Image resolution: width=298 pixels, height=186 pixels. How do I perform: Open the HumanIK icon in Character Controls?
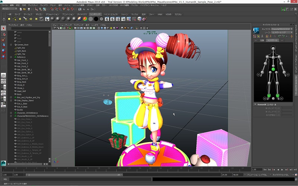coord(256,31)
